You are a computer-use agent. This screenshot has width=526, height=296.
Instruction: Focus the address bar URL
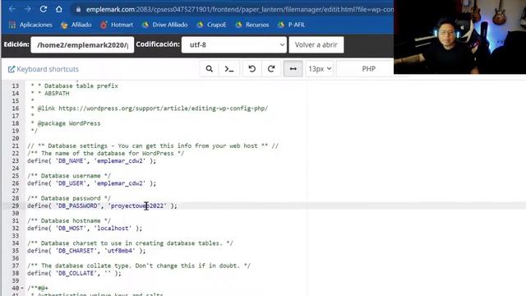click(239, 9)
